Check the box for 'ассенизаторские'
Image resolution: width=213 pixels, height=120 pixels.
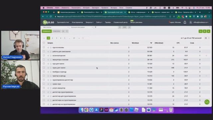click(x=44, y=56)
